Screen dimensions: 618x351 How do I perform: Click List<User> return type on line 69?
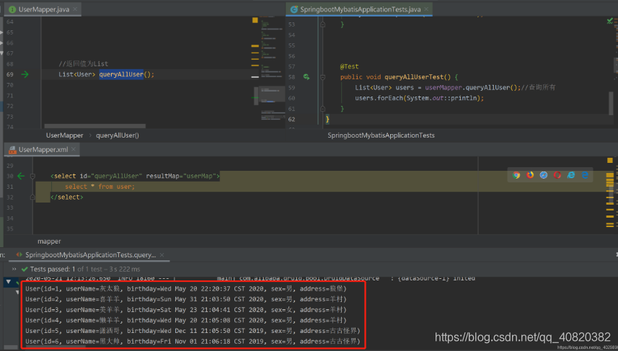point(77,74)
